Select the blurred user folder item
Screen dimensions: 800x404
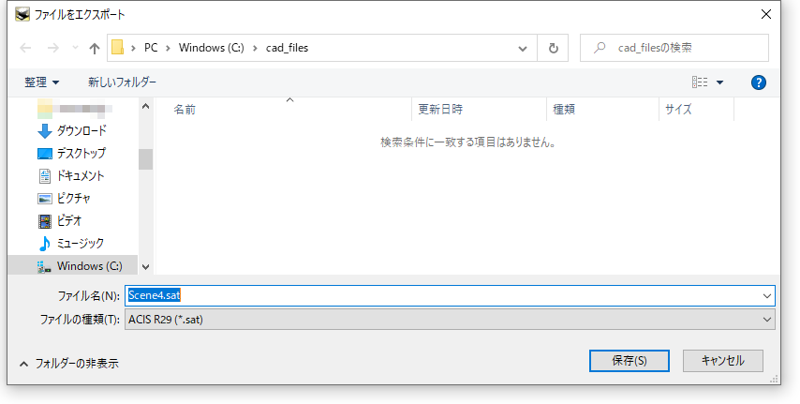[75, 109]
